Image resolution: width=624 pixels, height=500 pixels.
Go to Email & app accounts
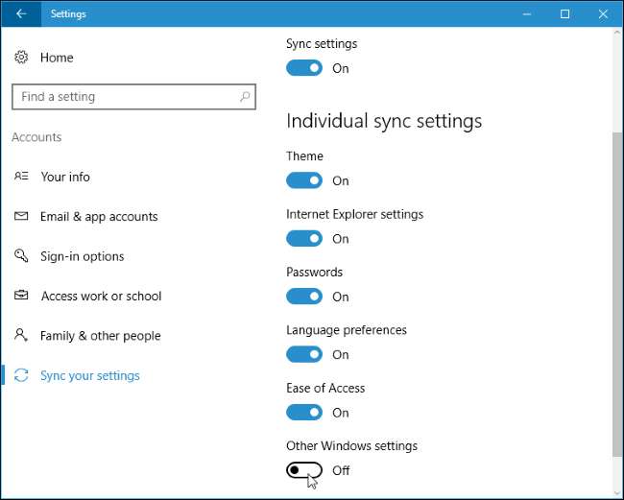point(98,217)
